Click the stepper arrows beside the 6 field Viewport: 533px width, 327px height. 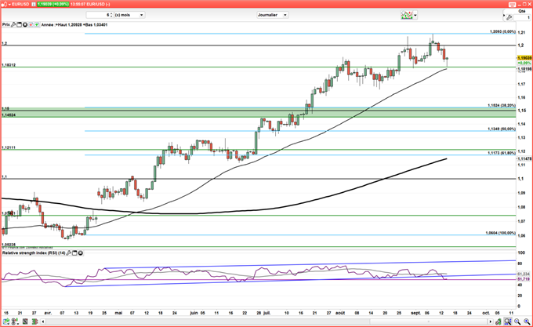[x=111, y=15]
